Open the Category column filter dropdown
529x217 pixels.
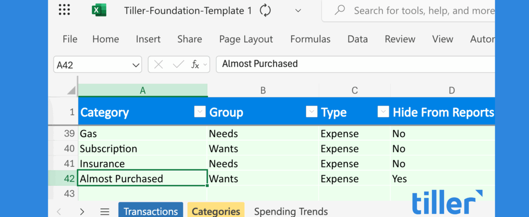(x=200, y=111)
